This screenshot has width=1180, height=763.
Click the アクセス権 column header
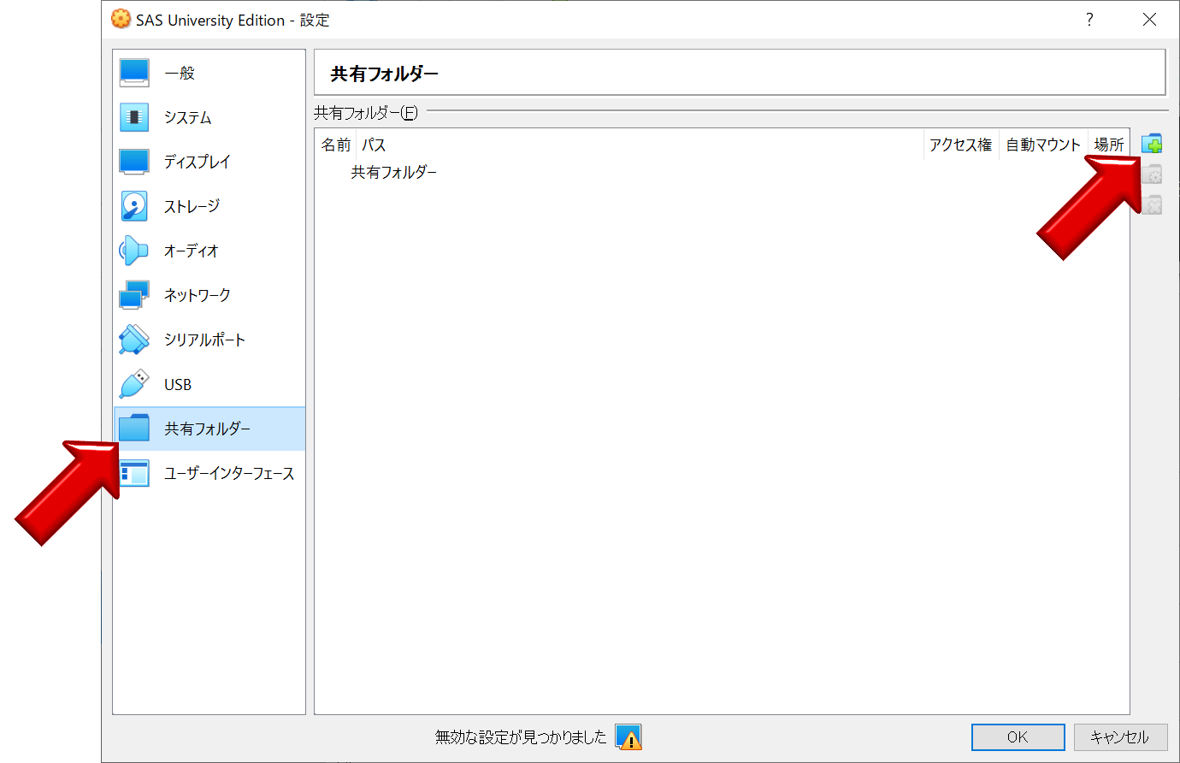pyautogui.click(x=961, y=145)
